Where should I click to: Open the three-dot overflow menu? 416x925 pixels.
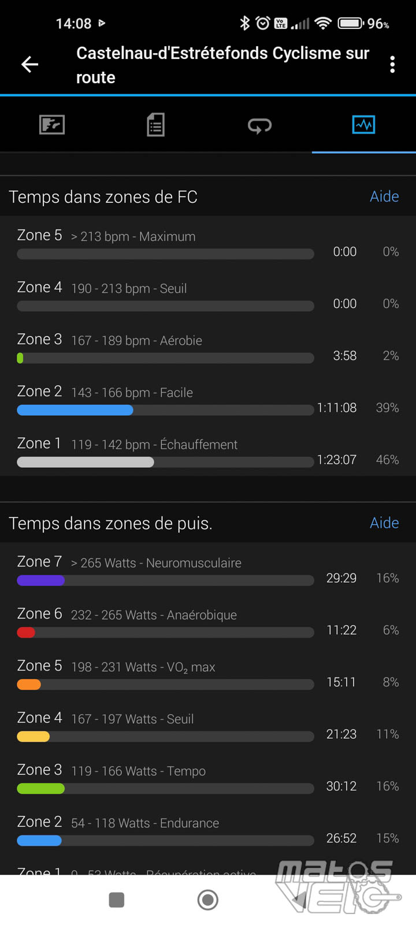click(x=392, y=64)
